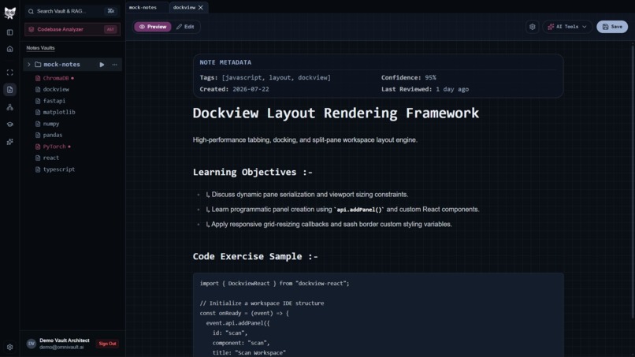This screenshot has width=635, height=357.
Task: Open mock-notes more options ellipsis
Action: pyautogui.click(x=114, y=65)
